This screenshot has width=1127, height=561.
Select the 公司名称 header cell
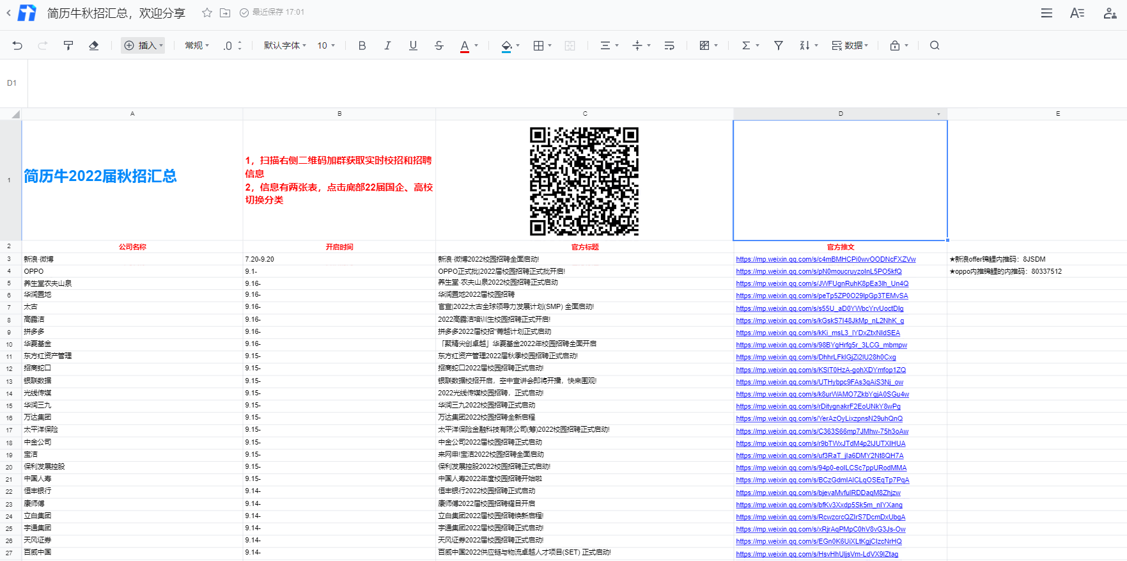(132, 247)
